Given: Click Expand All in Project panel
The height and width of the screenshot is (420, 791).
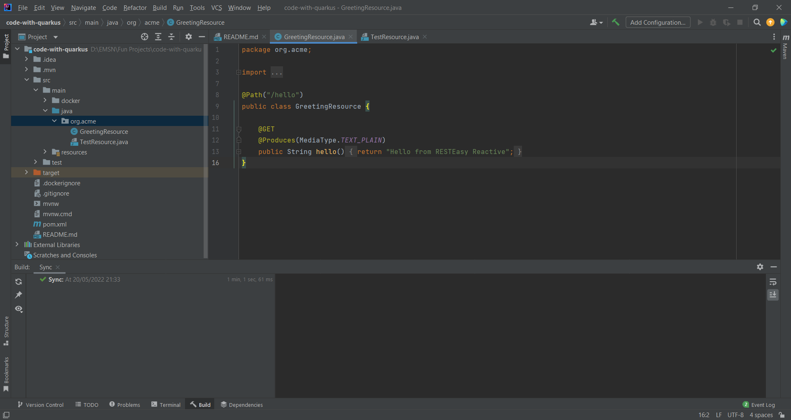Looking at the screenshot, I should (158, 37).
